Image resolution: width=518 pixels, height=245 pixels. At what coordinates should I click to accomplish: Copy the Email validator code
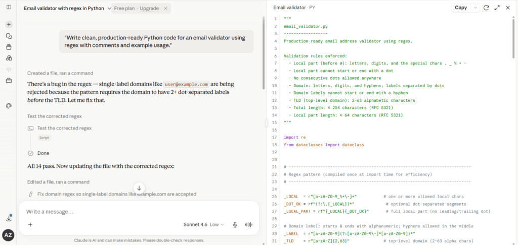461,8
